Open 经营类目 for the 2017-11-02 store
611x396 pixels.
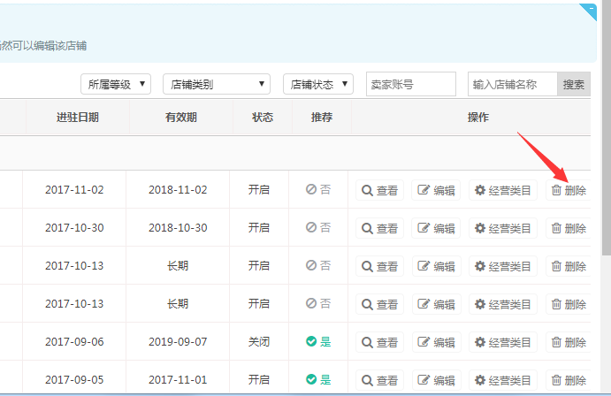502,190
